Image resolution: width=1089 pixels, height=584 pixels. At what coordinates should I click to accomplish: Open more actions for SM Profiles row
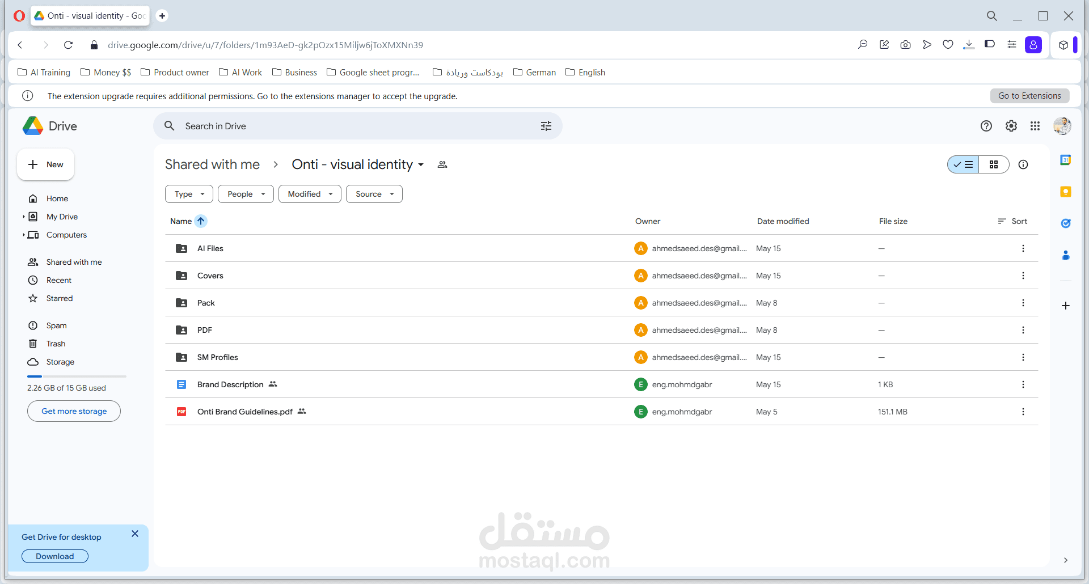click(1023, 357)
